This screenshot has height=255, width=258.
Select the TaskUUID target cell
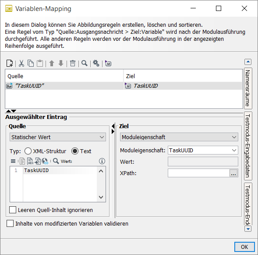[183, 86]
